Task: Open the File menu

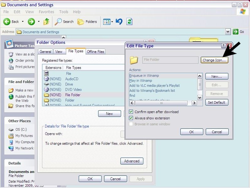Action: [x=6, y=12]
